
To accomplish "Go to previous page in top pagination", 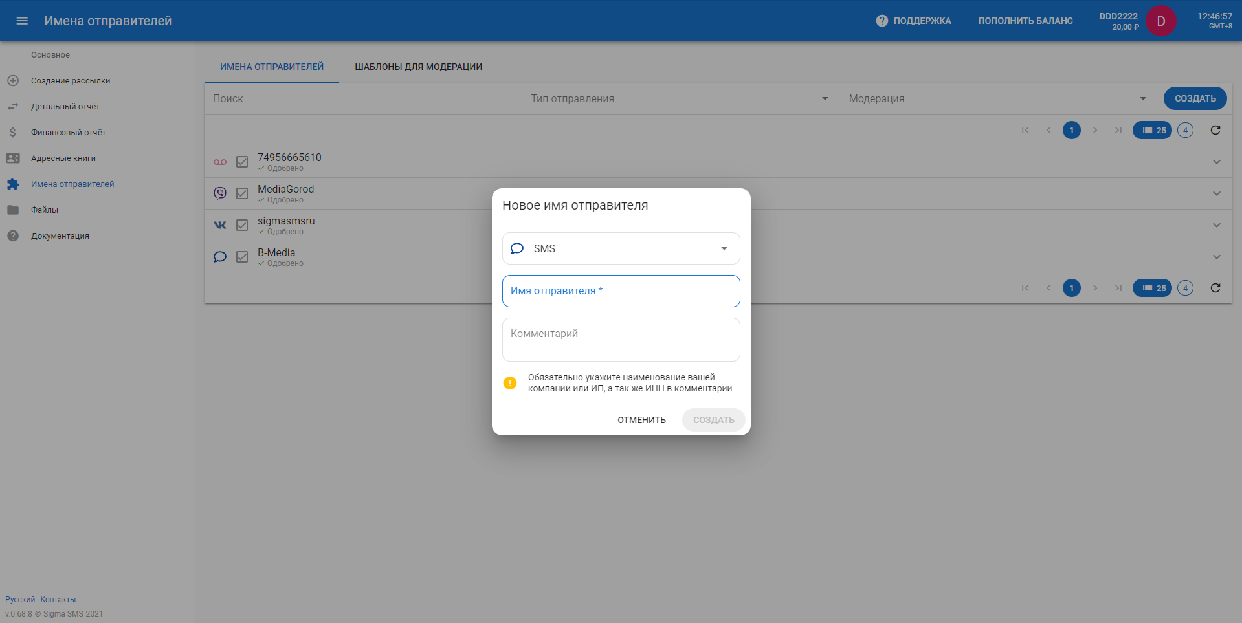I will point(1048,130).
